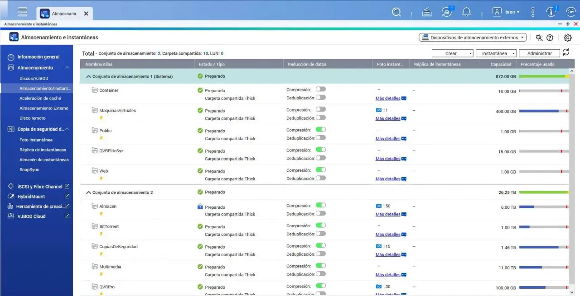
Task: Open Aceleración de caché in sidebar
Action: 40,99
